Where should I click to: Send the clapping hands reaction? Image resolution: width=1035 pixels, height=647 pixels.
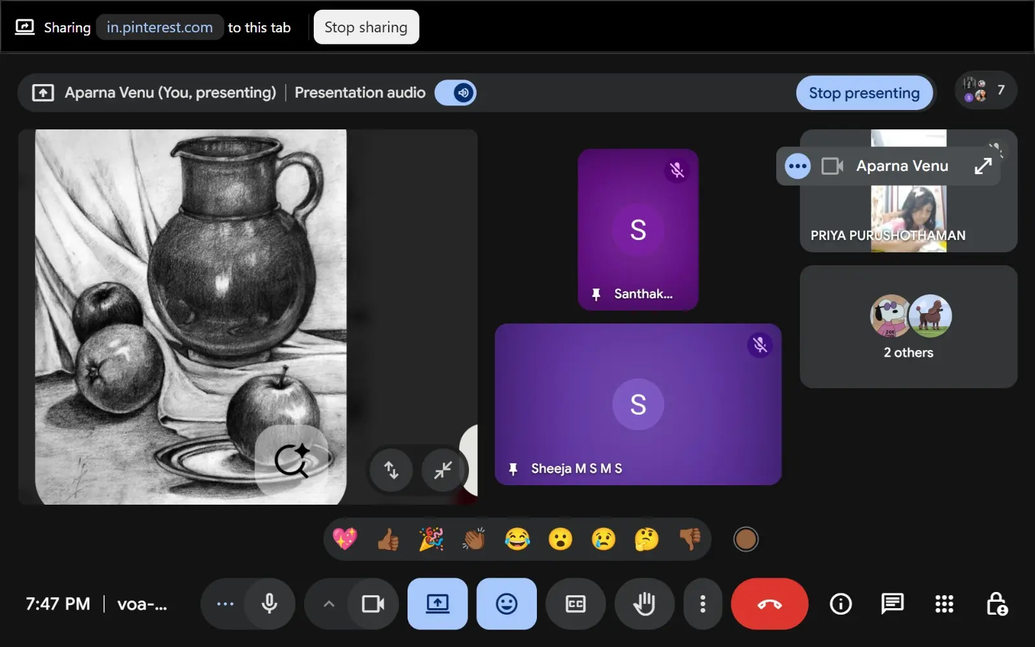pos(474,539)
